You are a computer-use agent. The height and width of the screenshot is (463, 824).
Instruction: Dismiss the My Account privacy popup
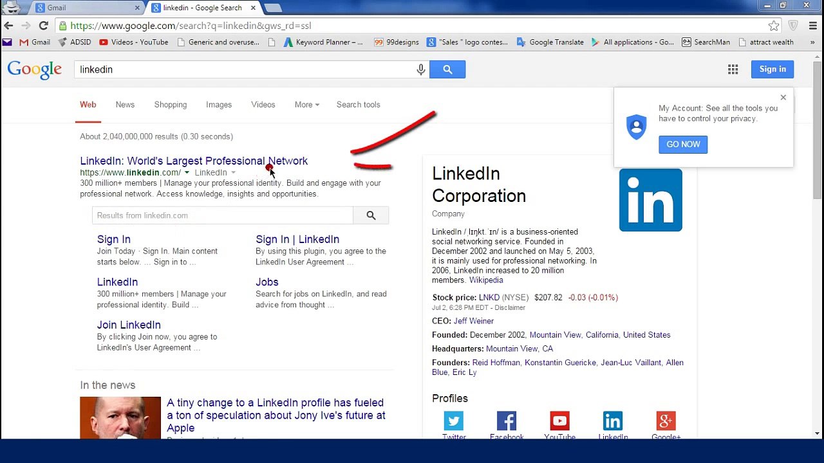tap(783, 97)
